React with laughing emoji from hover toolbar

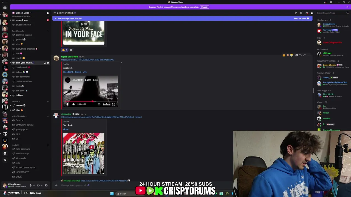pyautogui.click(x=291, y=55)
